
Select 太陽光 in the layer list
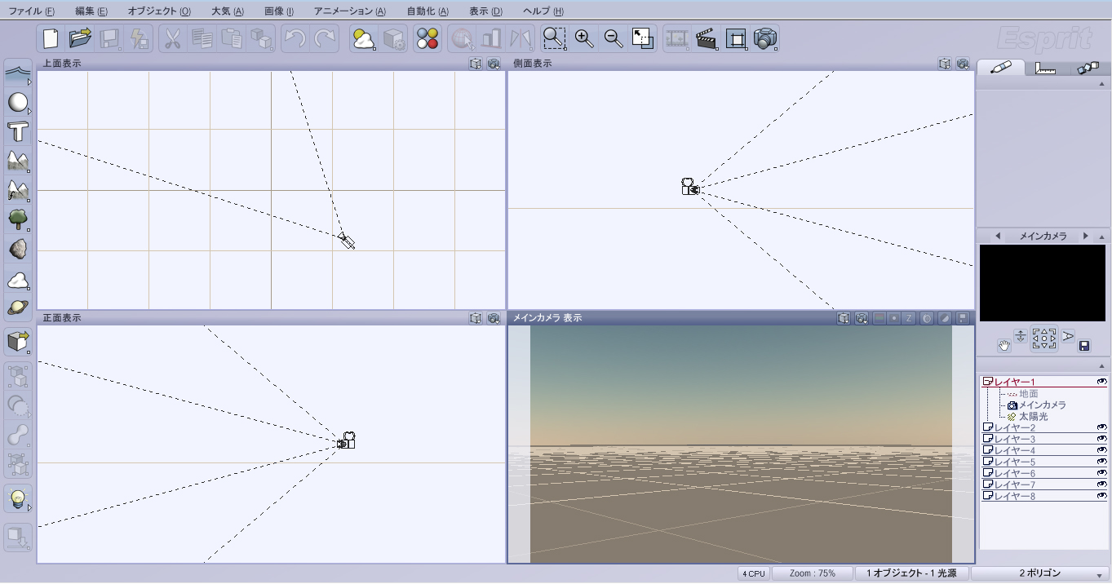(1033, 417)
